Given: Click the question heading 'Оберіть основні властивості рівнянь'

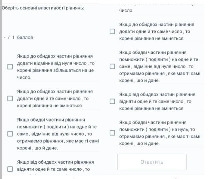Looking at the screenshot, I should tap(43, 7).
